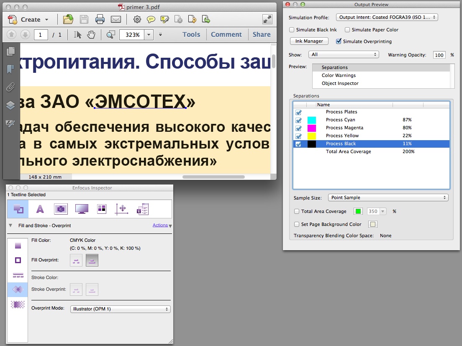Click the Warning Opacity input field
Screen dimensions: 462x346
tap(439, 55)
